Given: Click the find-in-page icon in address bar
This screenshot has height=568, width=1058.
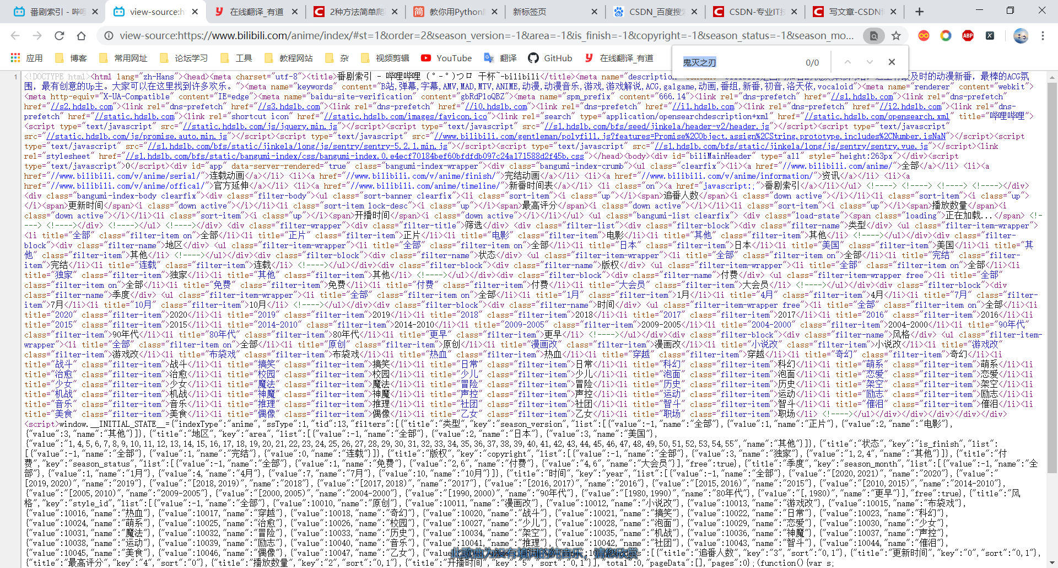Looking at the screenshot, I should coord(874,36).
